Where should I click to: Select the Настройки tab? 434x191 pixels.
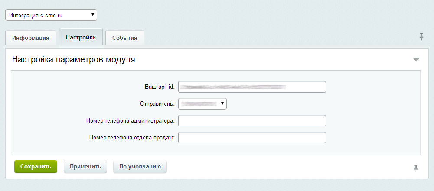(81, 37)
